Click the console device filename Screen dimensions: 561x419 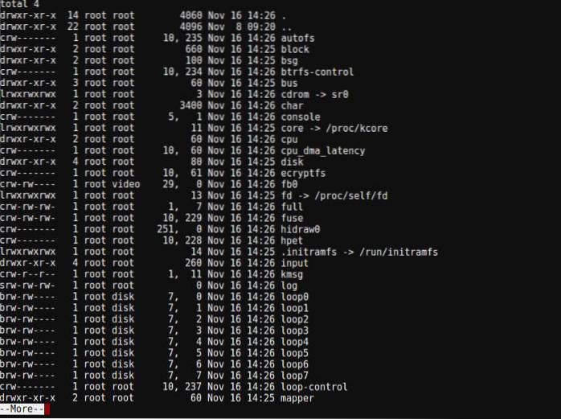tap(300, 117)
